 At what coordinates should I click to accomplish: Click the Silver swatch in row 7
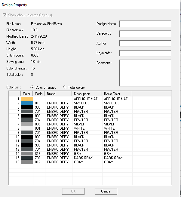click(27, 124)
